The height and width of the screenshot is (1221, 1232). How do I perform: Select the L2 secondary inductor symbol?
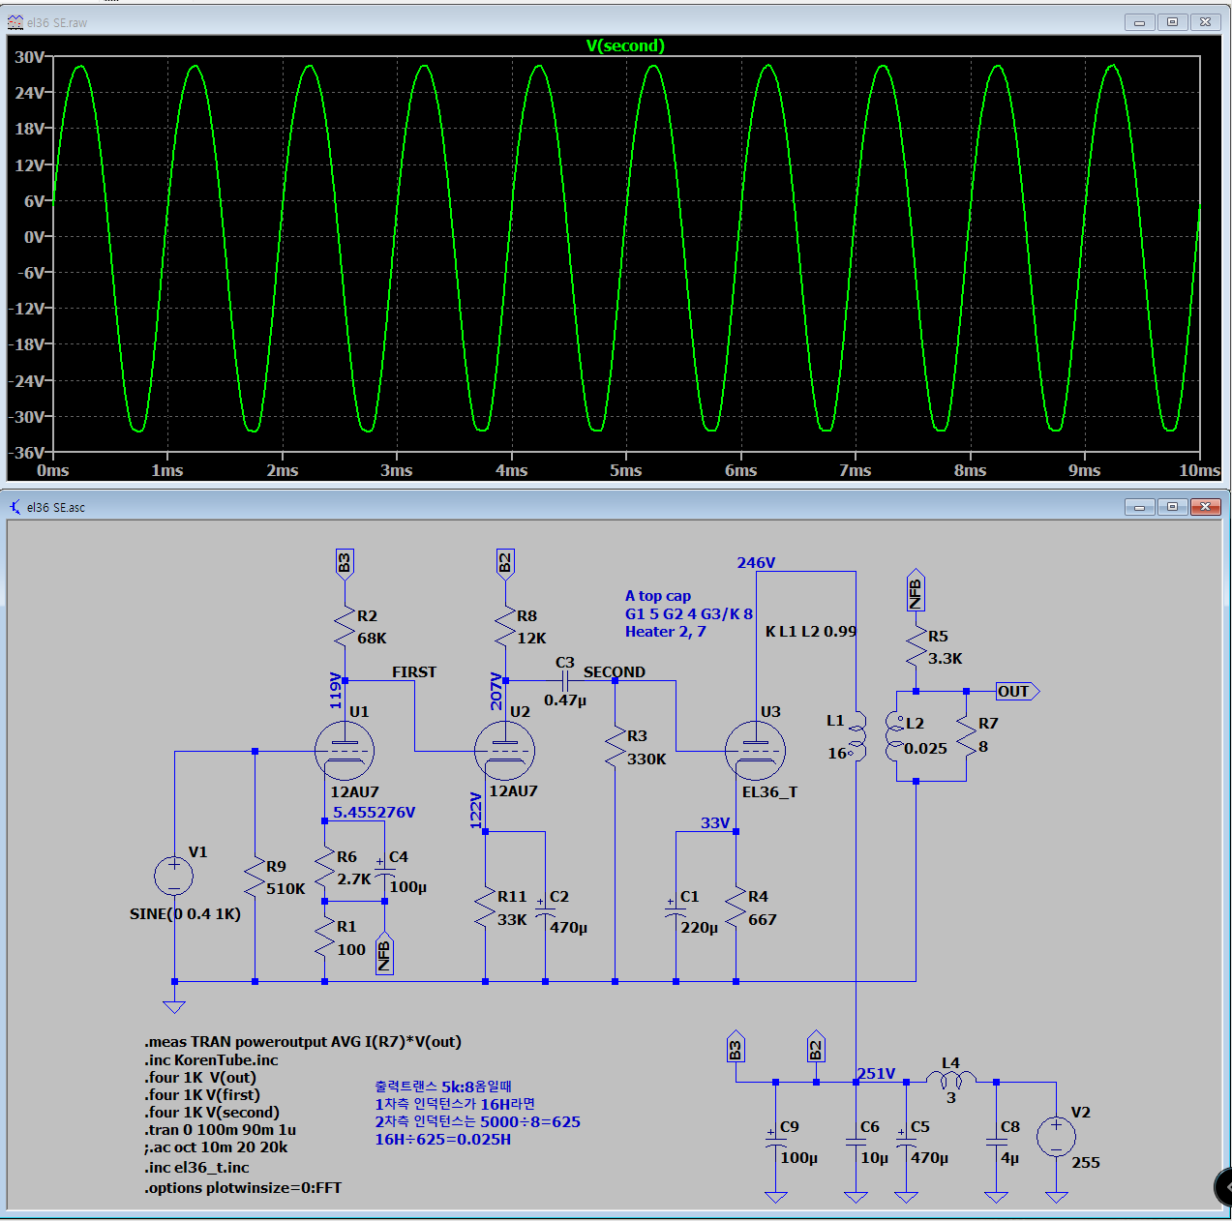(895, 736)
